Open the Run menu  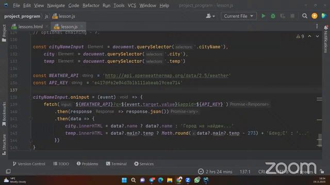(107, 6)
